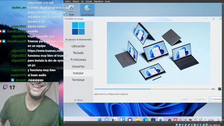This screenshot has width=224, height=126.
Task: Open the Dispositivos menu
Action: pos(98,1)
